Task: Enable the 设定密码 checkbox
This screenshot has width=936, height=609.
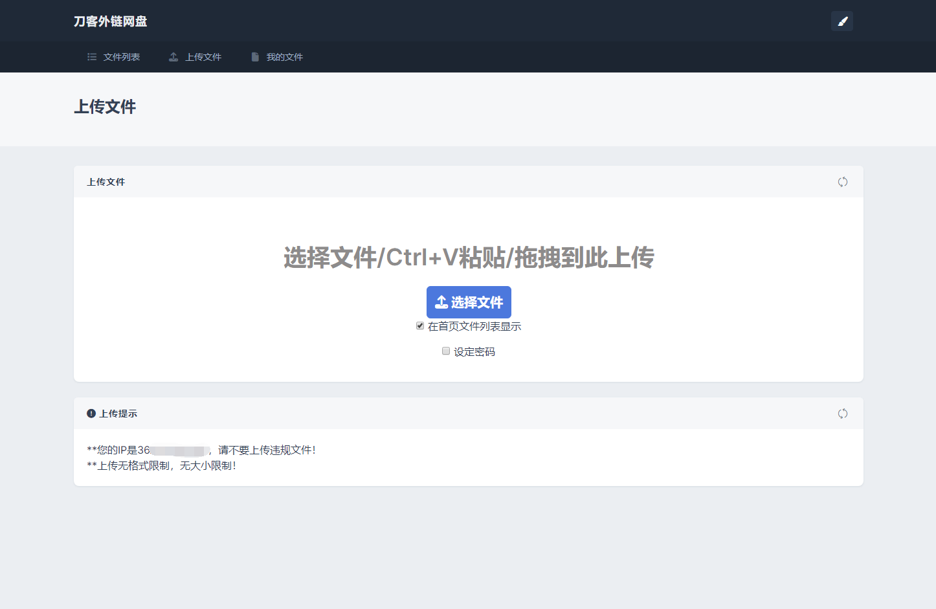Action: click(x=445, y=350)
